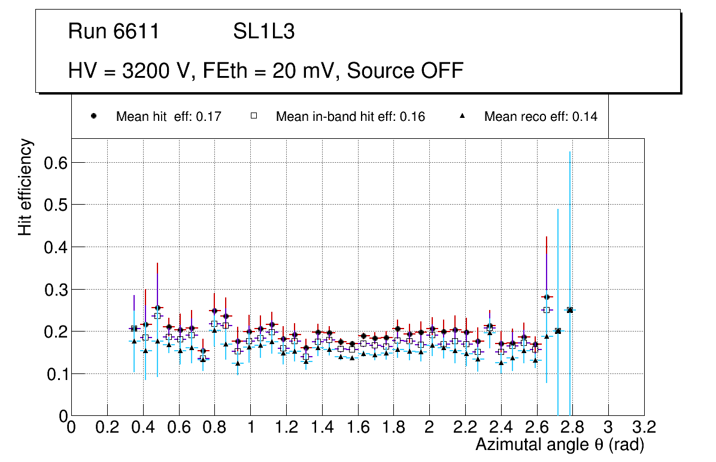The height and width of the screenshot is (462, 716).
Task: Select the 'Azimutal angle θ (rad)' x-axis title
Action: [559, 445]
